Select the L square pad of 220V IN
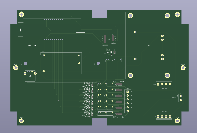The height and width of the screenshot is (133, 197). pos(181,100)
